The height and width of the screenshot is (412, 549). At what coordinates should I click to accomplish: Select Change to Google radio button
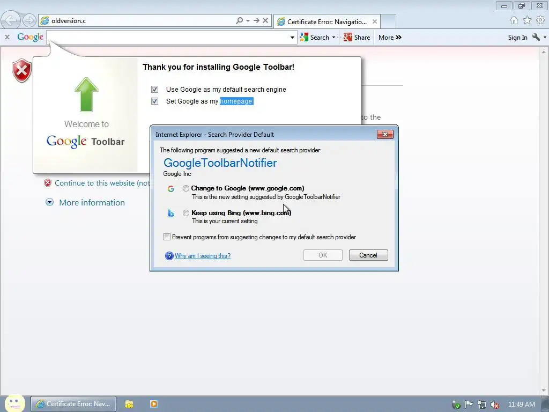pyautogui.click(x=186, y=188)
